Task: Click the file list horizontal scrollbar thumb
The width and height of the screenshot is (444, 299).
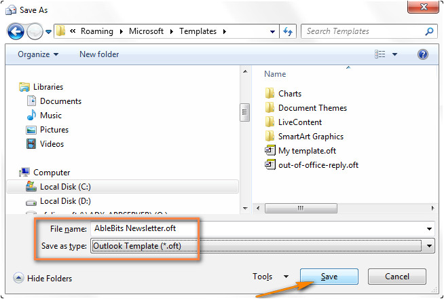Action: [301, 209]
